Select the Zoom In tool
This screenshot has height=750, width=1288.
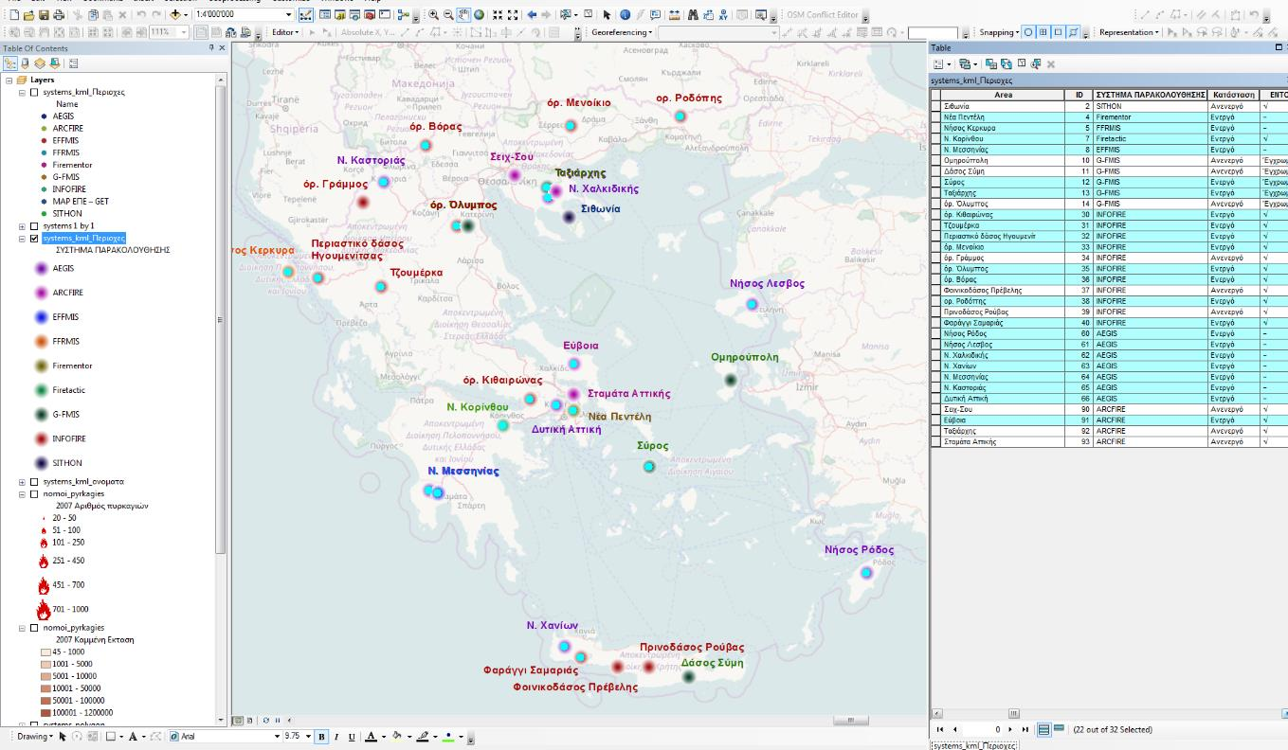click(x=433, y=15)
